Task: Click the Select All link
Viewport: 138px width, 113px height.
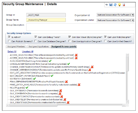Action: [x=12, y=51]
